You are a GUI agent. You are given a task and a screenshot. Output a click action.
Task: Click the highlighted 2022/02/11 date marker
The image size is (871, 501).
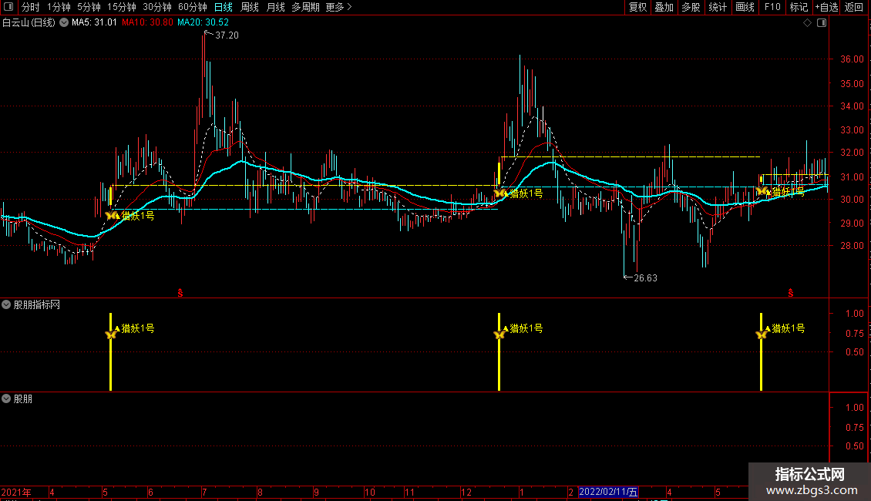(x=608, y=492)
